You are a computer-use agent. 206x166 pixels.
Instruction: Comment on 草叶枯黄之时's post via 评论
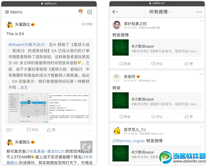(157, 64)
